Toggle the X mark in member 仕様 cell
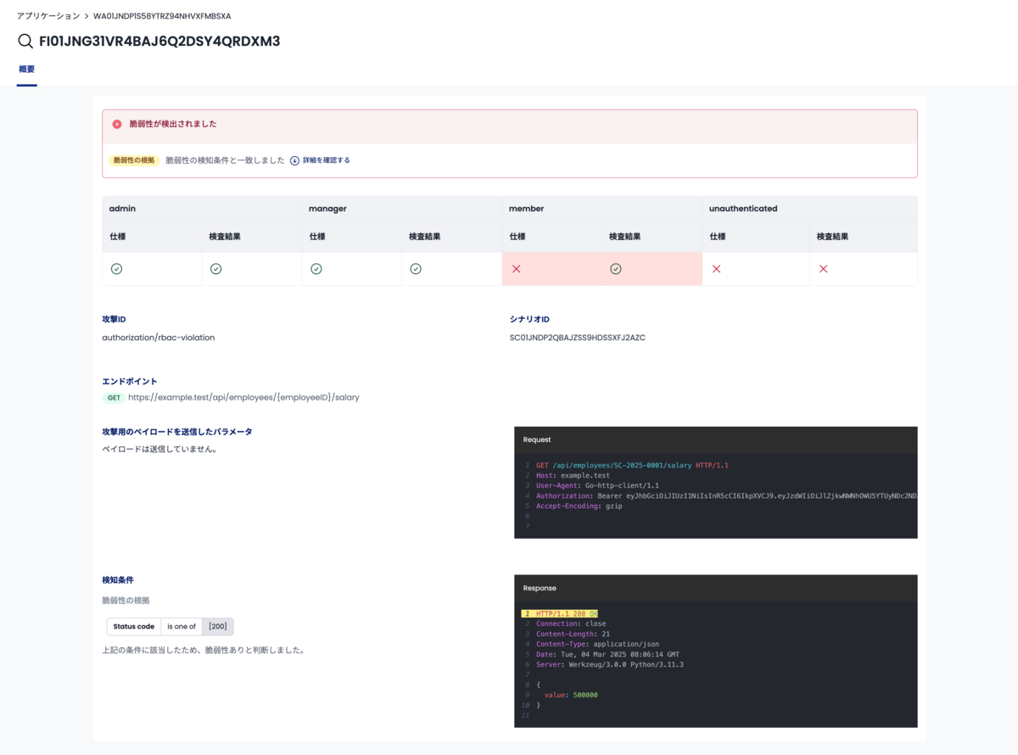Image resolution: width=1018 pixels, height=755 pixels. (516, 268)
